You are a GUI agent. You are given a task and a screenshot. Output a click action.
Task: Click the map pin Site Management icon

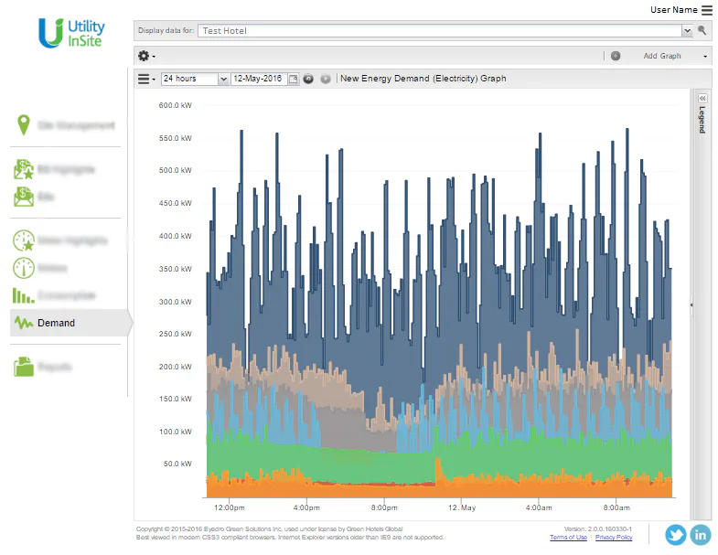pos(24,125)
